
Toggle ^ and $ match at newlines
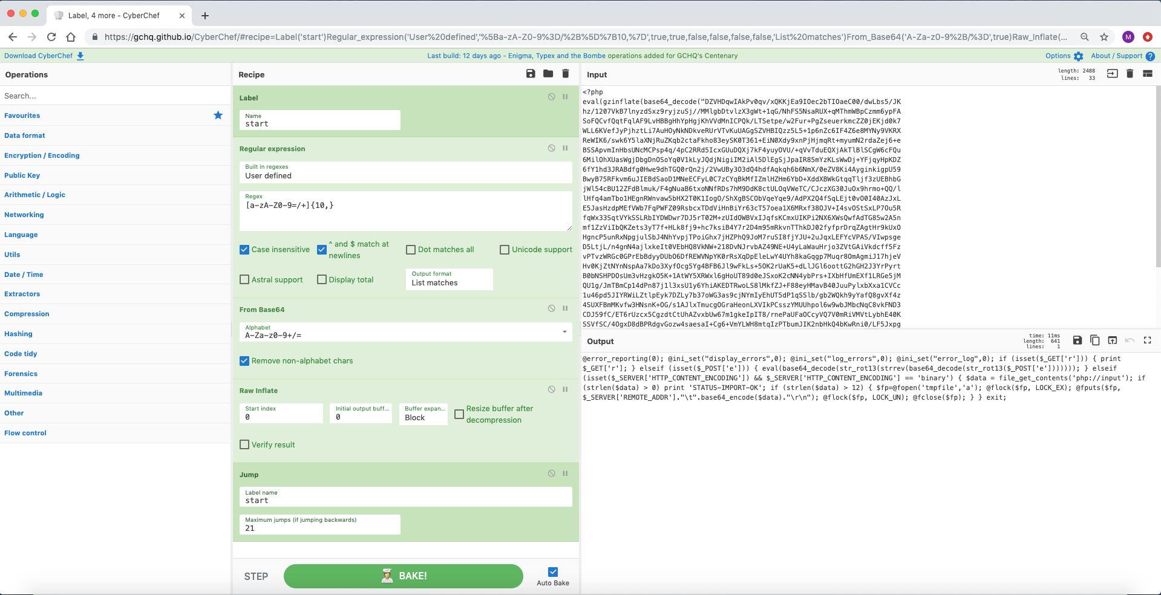pos(322,249)
